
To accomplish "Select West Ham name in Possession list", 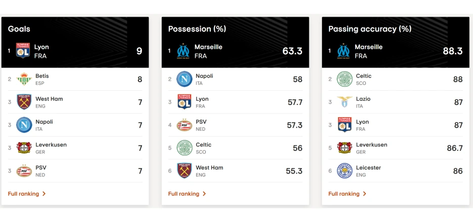I will click(x=209, y=168).
